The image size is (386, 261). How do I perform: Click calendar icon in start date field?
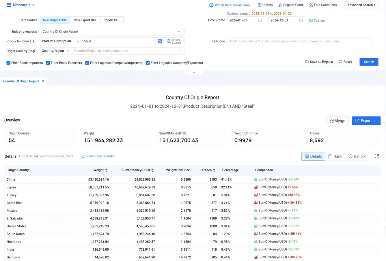(x=260, y=20)
